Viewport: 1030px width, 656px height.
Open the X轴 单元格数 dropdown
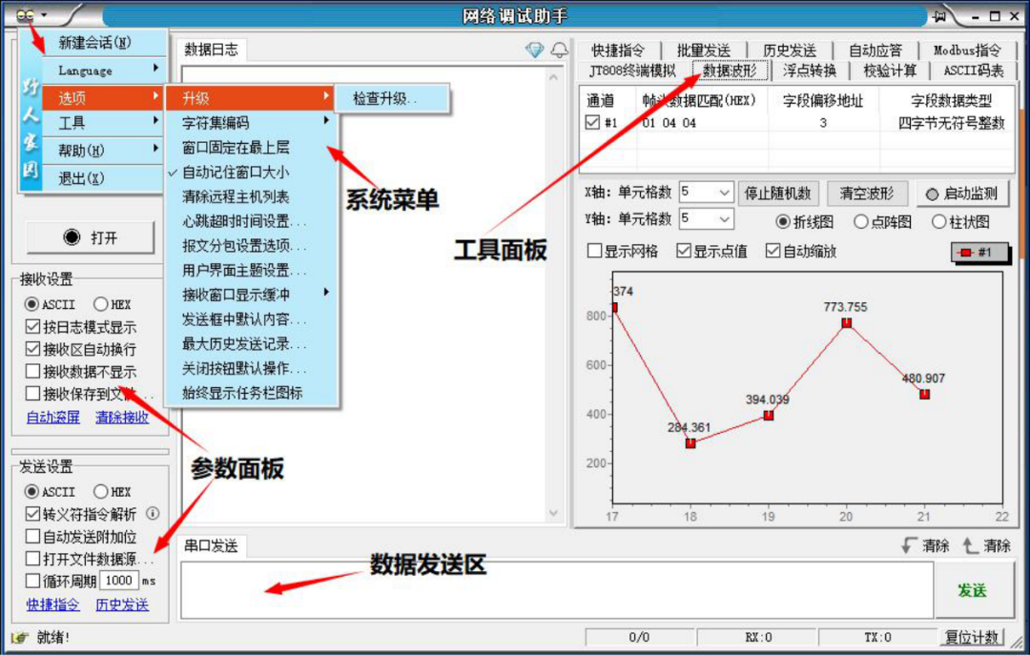pos(724,193)
